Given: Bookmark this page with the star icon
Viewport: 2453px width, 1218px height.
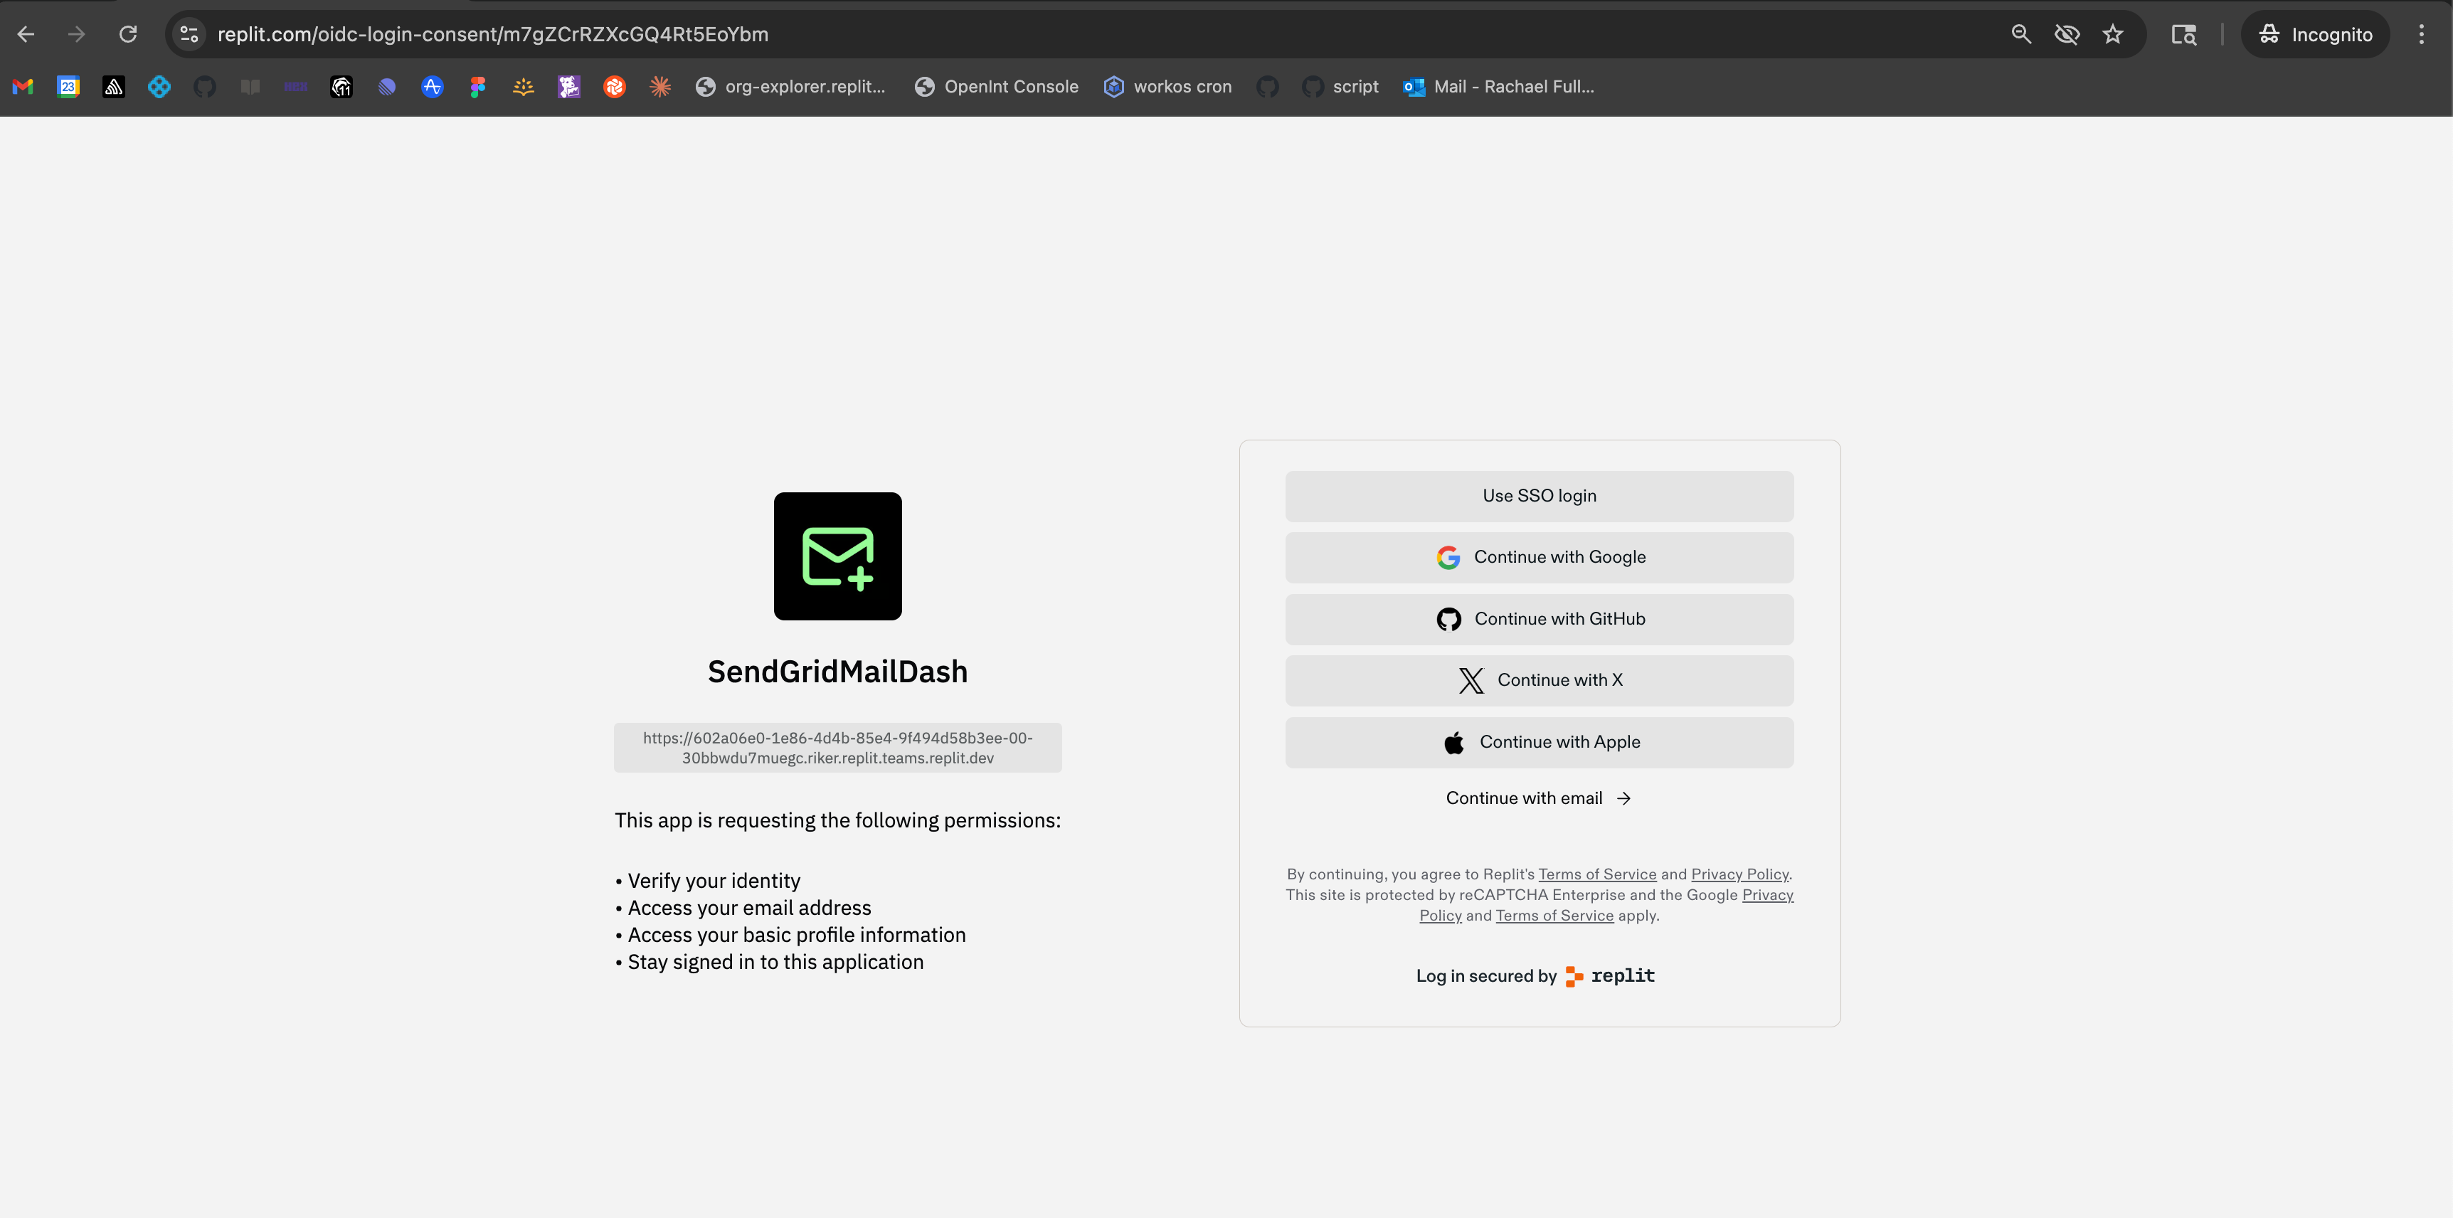Looking at the screenshot, I should click(2113, 34).
